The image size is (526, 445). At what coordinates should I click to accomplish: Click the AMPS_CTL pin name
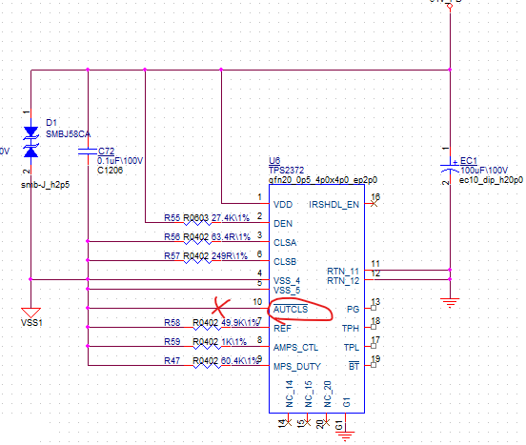pos(295,348)
